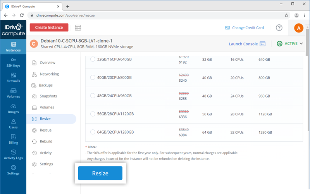310x194 pixels.
Task: Click the browser forward arrow
Action: point(14,15)
